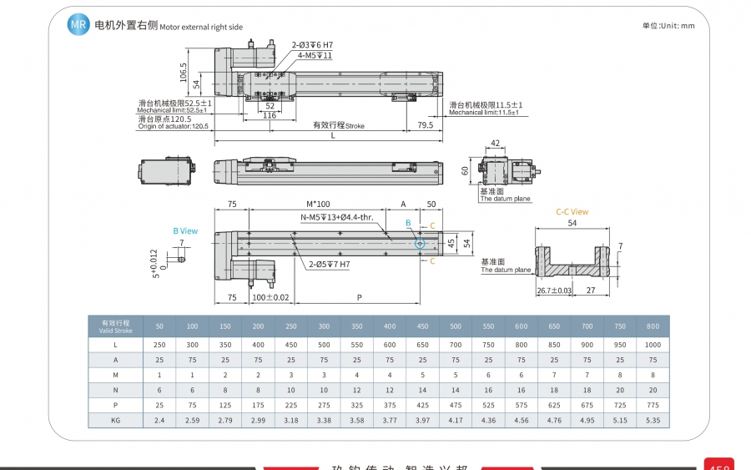This screenshot has height=470, width=751.
Task: Select the heading "Motor external right side"
Action: click(x=201, y=28)
